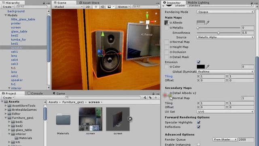Viewport: 259px width, 146px height.
Task: Click Height Map picker circle
Action: [x=171, y=47]
